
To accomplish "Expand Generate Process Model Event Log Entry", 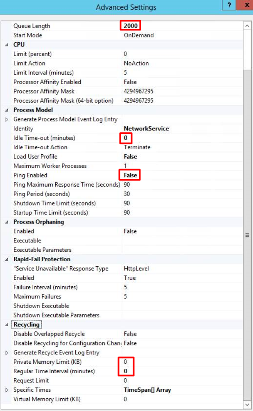I will (x=7, y=119).
